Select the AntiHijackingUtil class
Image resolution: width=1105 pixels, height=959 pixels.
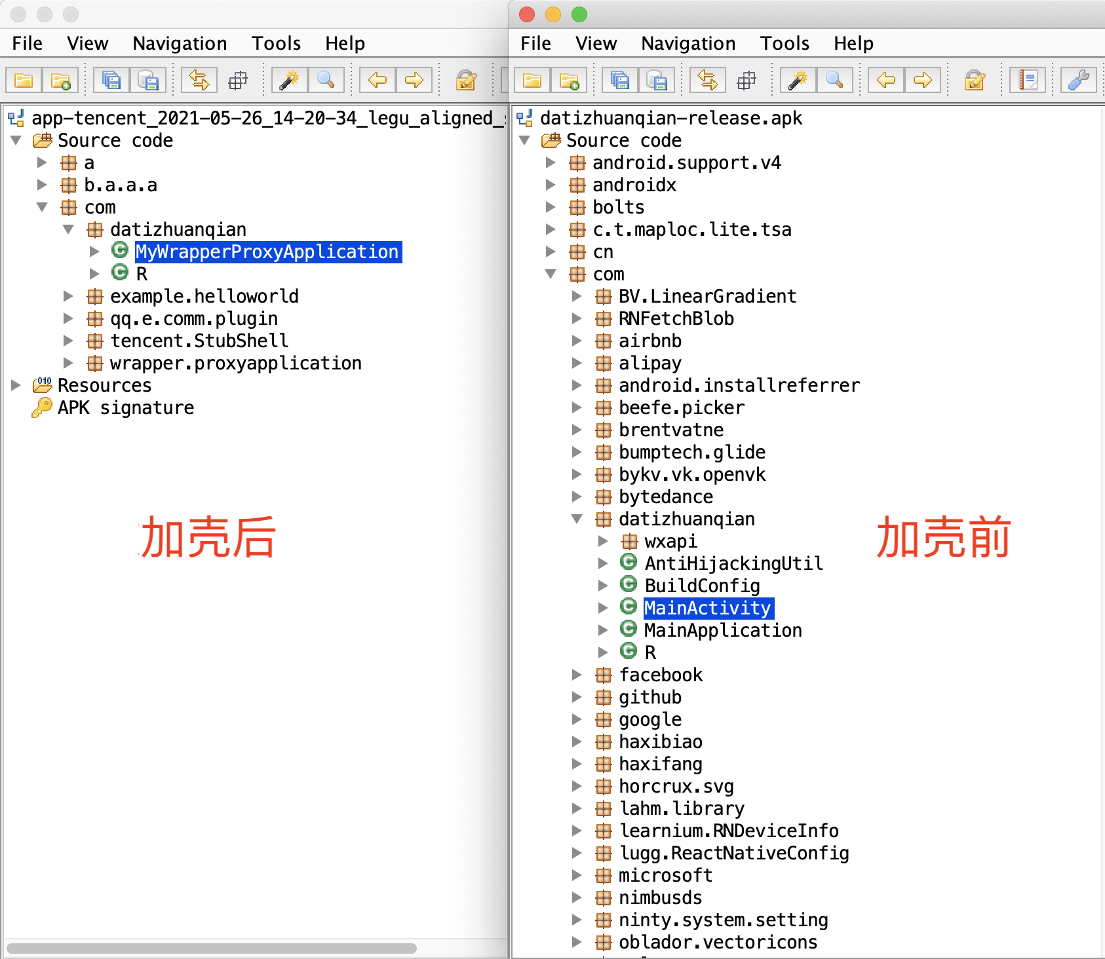tap(733, 563)
